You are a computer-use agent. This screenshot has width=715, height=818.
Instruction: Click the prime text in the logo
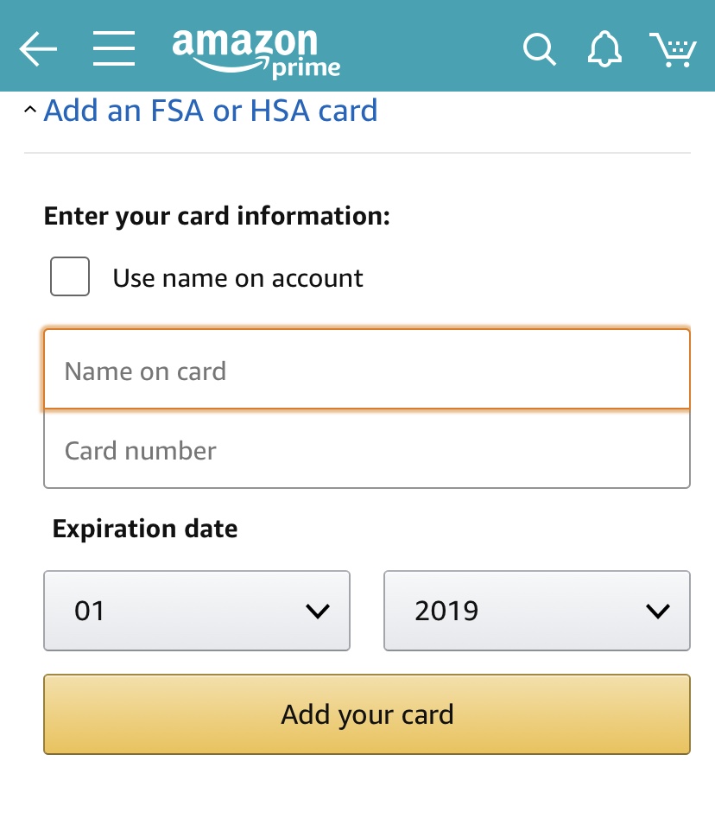306,68
